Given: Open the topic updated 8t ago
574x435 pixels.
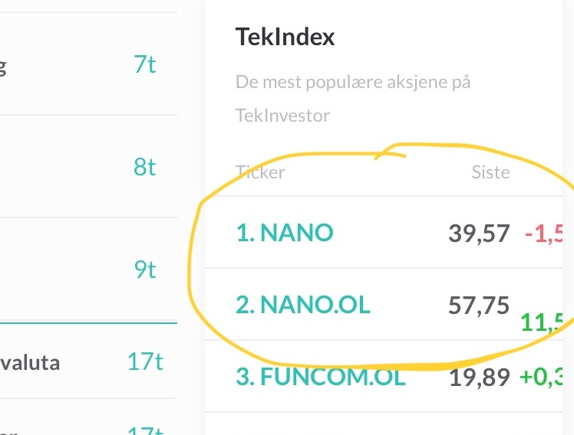Looking at the screenshot, I should click(88, 166).
